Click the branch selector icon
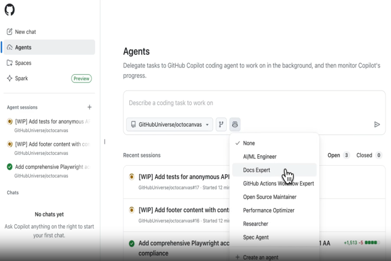The width and height of the screenshot is (391, 261). click(221, 125)
